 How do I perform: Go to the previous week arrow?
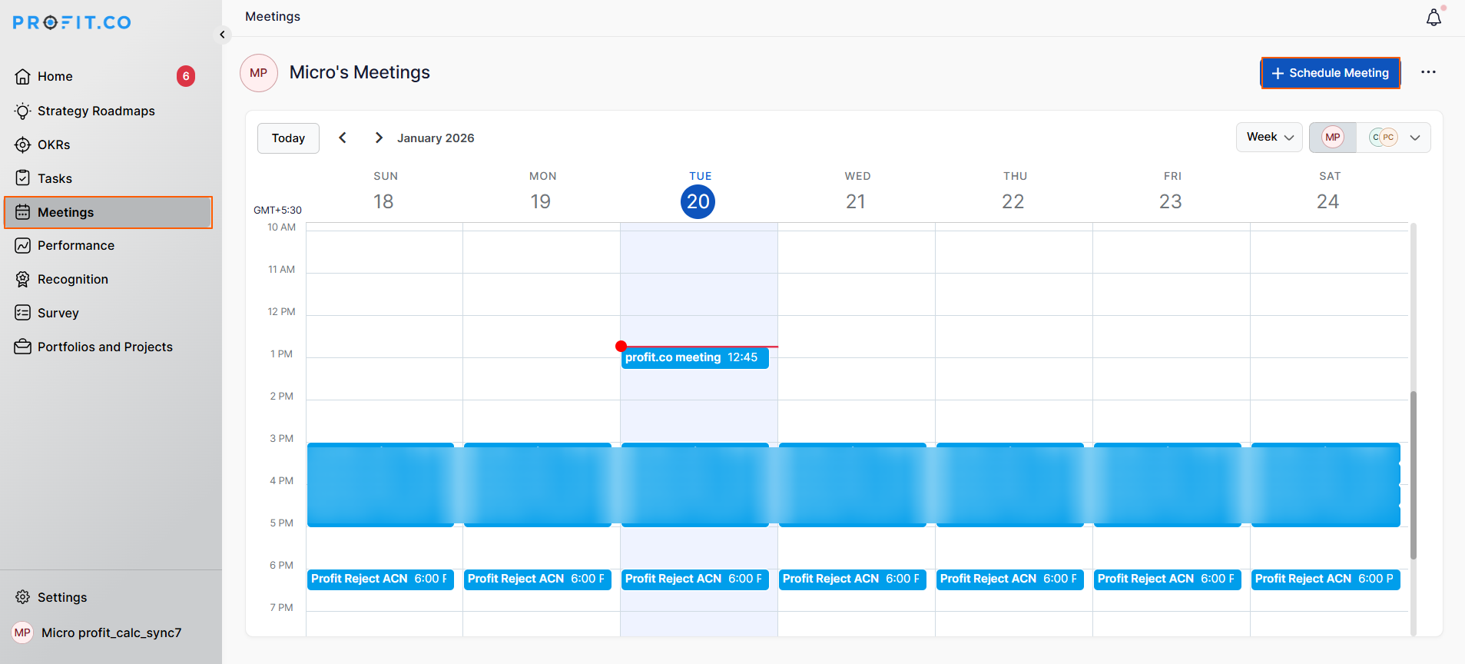pos(343,138)
